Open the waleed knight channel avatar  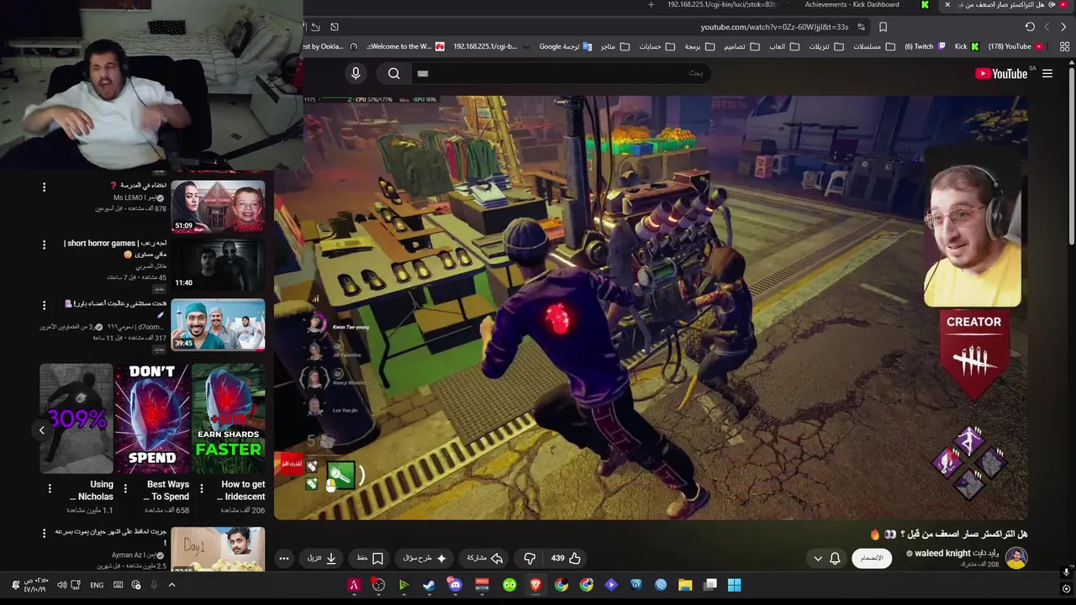pos(1016,558)
